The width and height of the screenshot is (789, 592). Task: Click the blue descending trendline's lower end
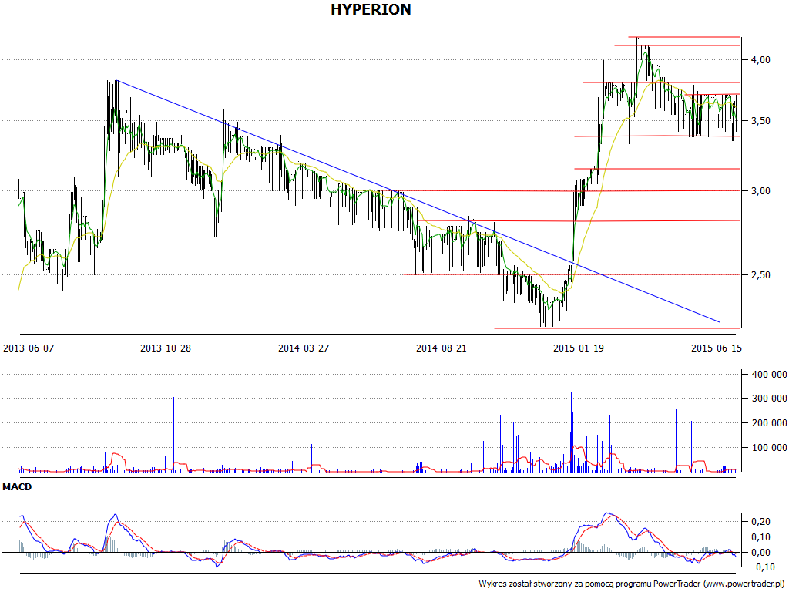[x=719, y=321]
